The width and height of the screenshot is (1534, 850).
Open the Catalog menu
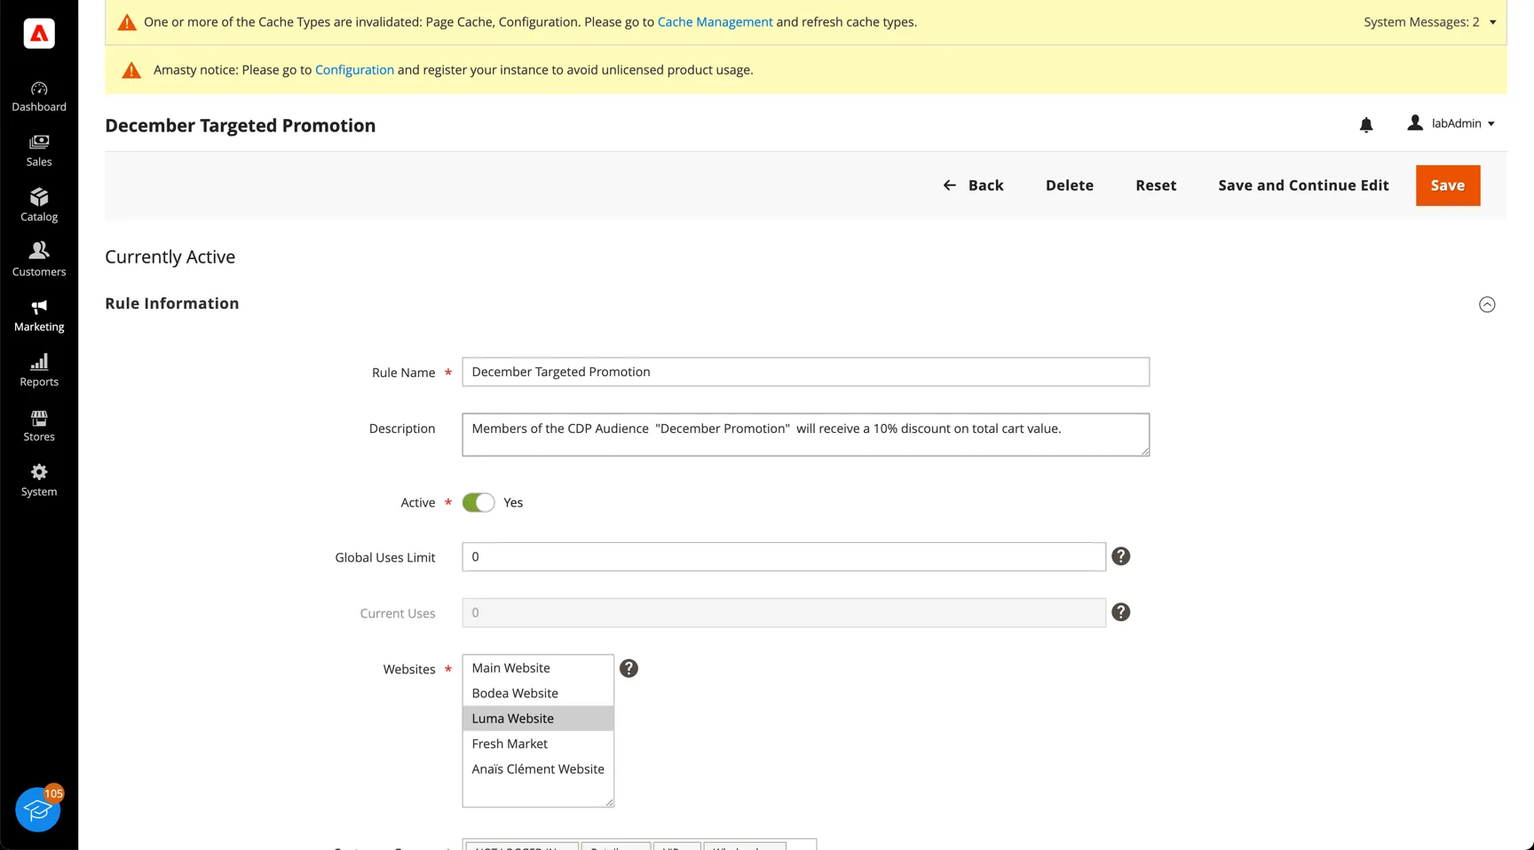(x=39, y=206)
